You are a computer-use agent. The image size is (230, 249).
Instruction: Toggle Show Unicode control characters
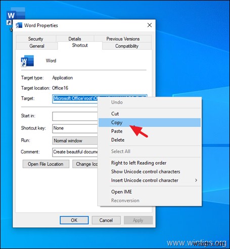coord(150,172)
